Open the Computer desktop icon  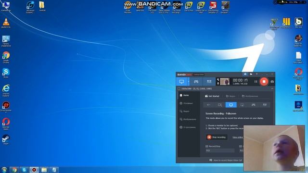(x=6, y=6)
